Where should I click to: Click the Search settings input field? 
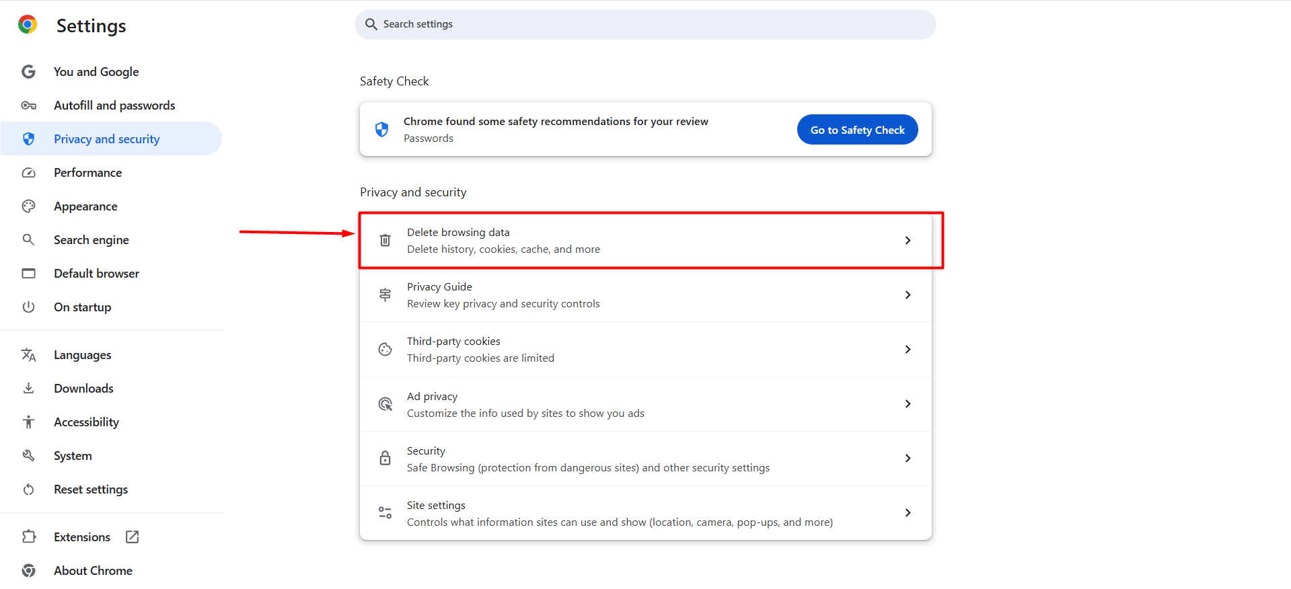(645, 24)
